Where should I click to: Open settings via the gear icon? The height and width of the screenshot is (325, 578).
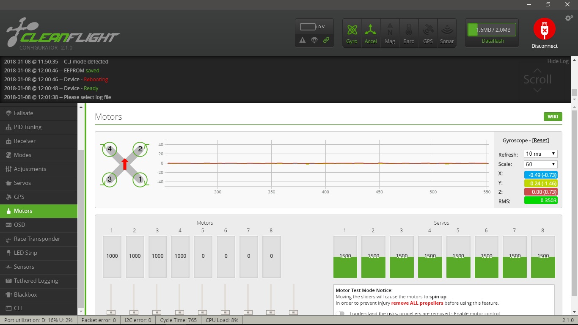(569, 18)
